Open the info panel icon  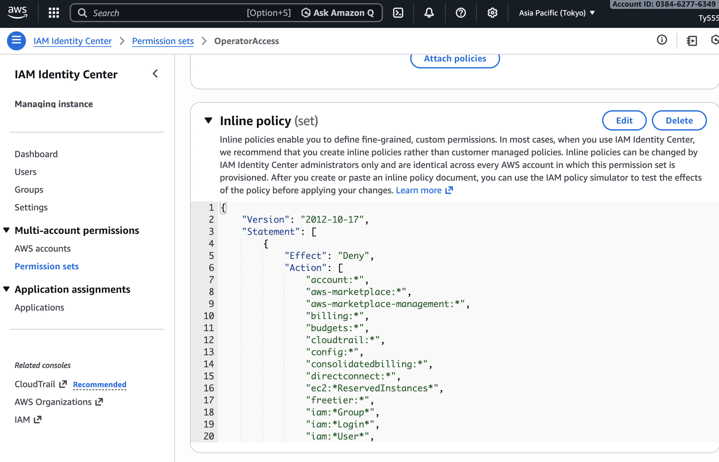pos(662,40)
